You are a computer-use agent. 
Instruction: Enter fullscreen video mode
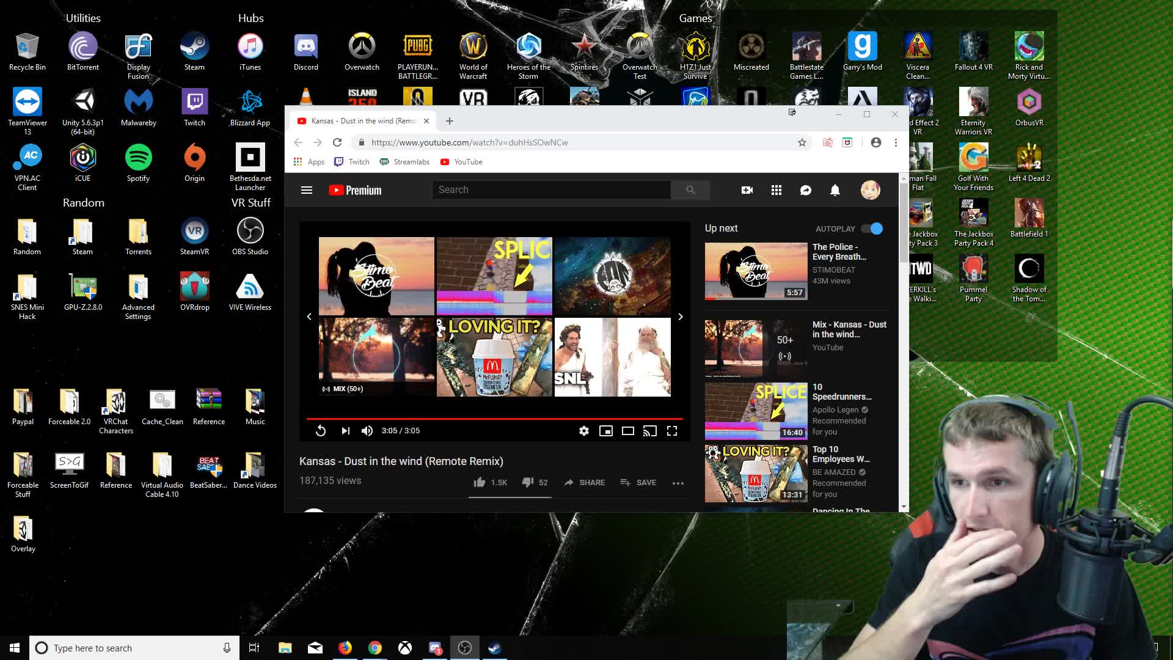(672, 431)
